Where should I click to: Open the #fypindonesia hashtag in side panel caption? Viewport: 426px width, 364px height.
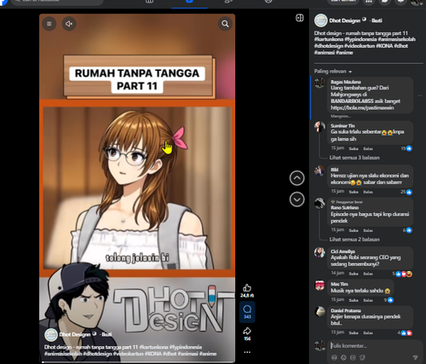click(360, 39)
